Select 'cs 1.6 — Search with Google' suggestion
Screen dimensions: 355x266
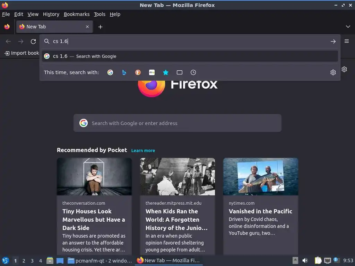coord(190,56)
